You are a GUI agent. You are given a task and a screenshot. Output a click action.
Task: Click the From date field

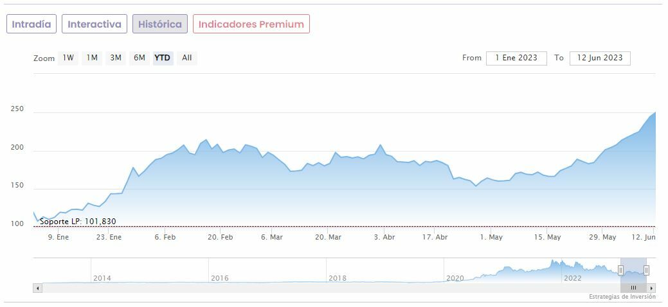point(516,58)
